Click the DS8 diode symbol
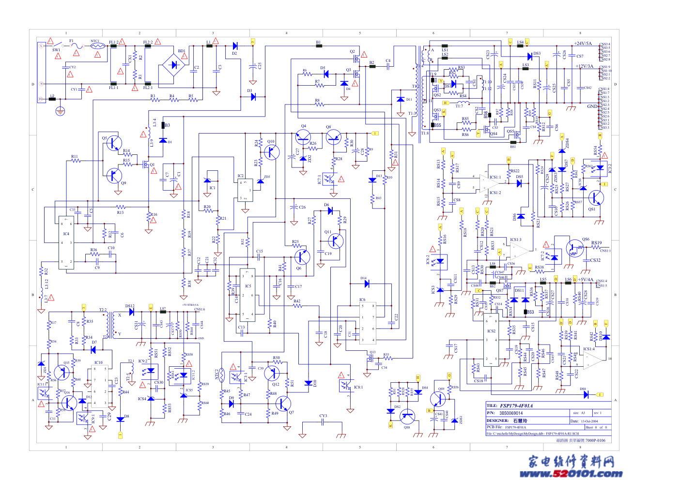Image resolution: width=680 pixels, height=480 pixels. (x=586, y=394)
